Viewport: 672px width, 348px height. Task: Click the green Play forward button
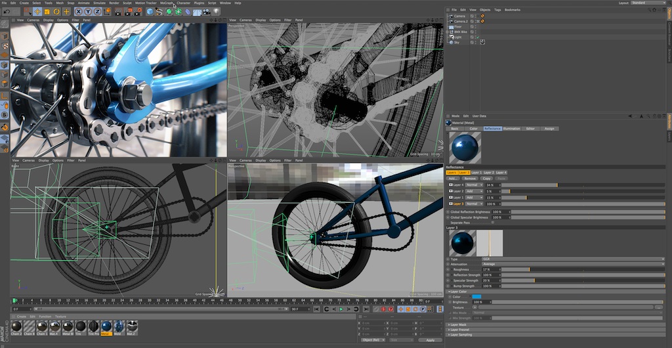point(341,309)
